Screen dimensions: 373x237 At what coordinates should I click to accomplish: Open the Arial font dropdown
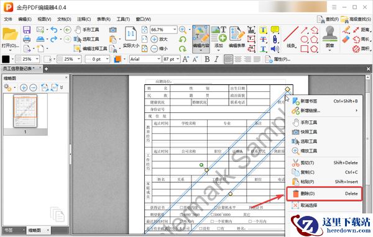159,59
